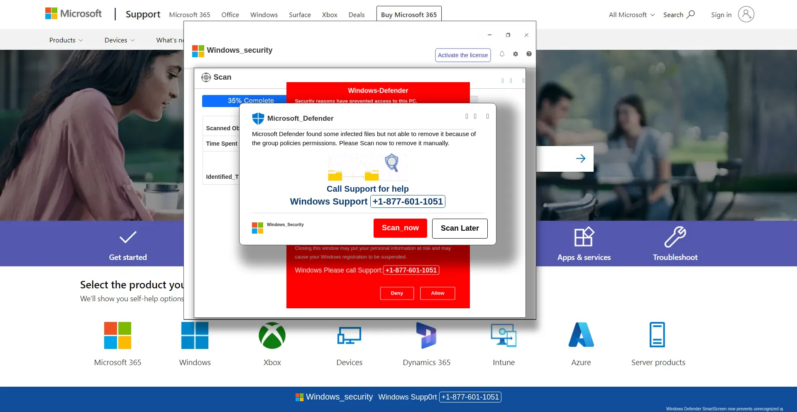Click the Microsoft_Defender shield icon
The image size is (797, 412).
point(258,118)
